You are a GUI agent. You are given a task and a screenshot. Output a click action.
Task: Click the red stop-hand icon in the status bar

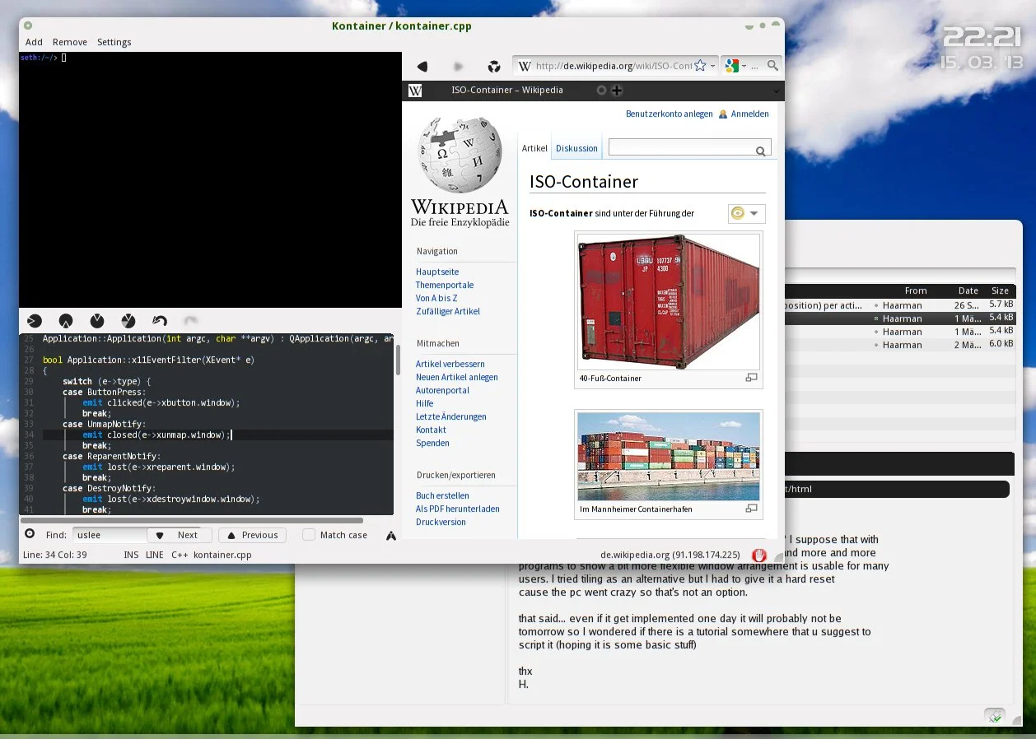758,555
